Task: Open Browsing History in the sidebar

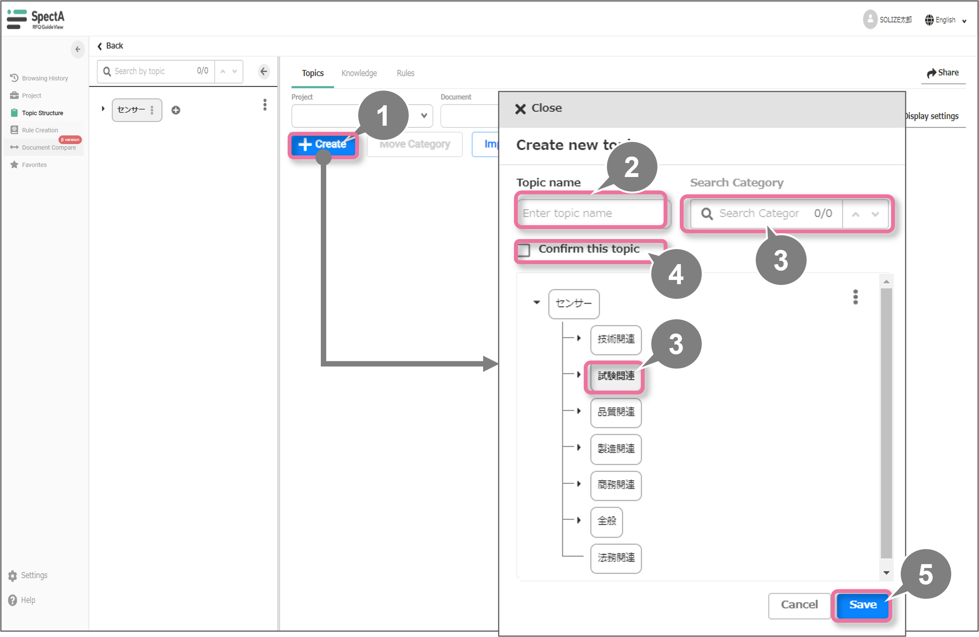Action: pyautogui.click(x=44, y=78)
